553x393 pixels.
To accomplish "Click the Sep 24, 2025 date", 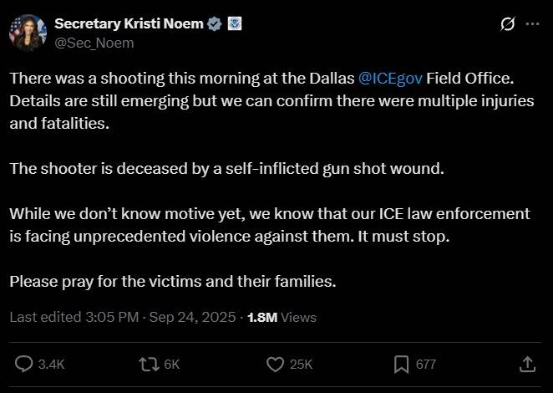I will [193, 317].
